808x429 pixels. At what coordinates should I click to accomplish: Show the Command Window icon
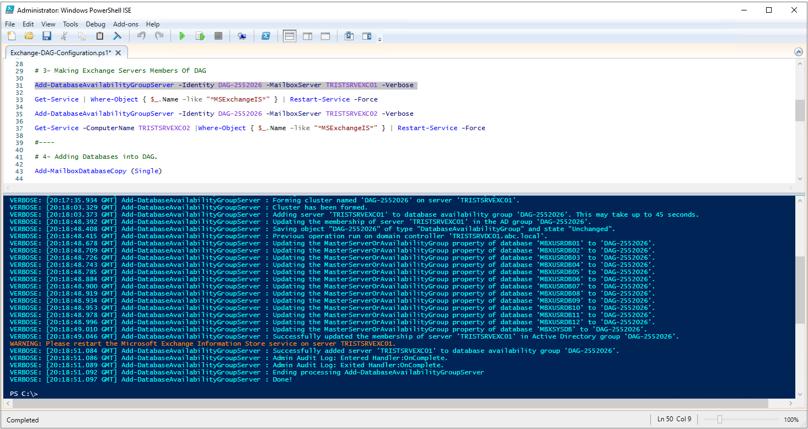[x=349, y=36]
